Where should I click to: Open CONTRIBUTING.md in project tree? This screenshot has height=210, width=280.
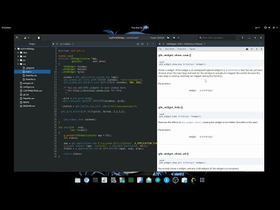[x=31, y=91]
